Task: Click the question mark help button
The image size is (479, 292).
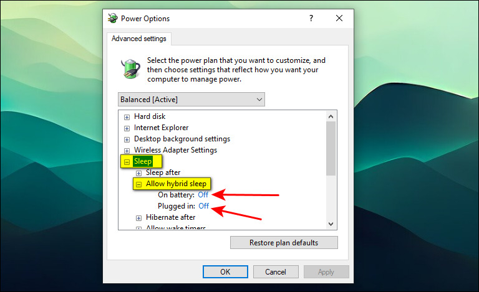Action: [311, 18]
